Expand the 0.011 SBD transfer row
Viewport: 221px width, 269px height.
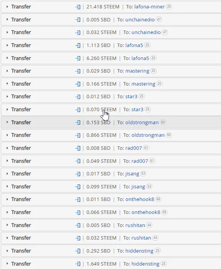pyautogui.click(x=7, y=199)
